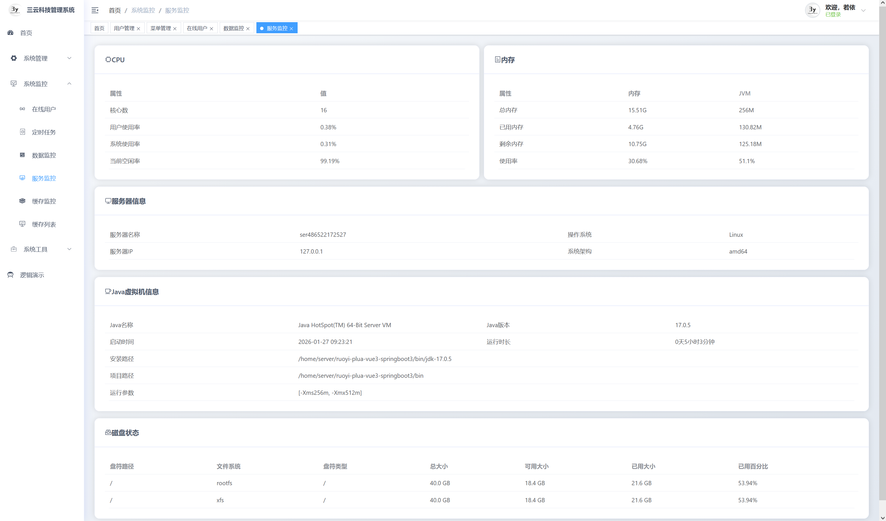Switch to the 用户管理 tab
Image resolution: width=886 pixels, height=521 pixels.
[124, 28]
